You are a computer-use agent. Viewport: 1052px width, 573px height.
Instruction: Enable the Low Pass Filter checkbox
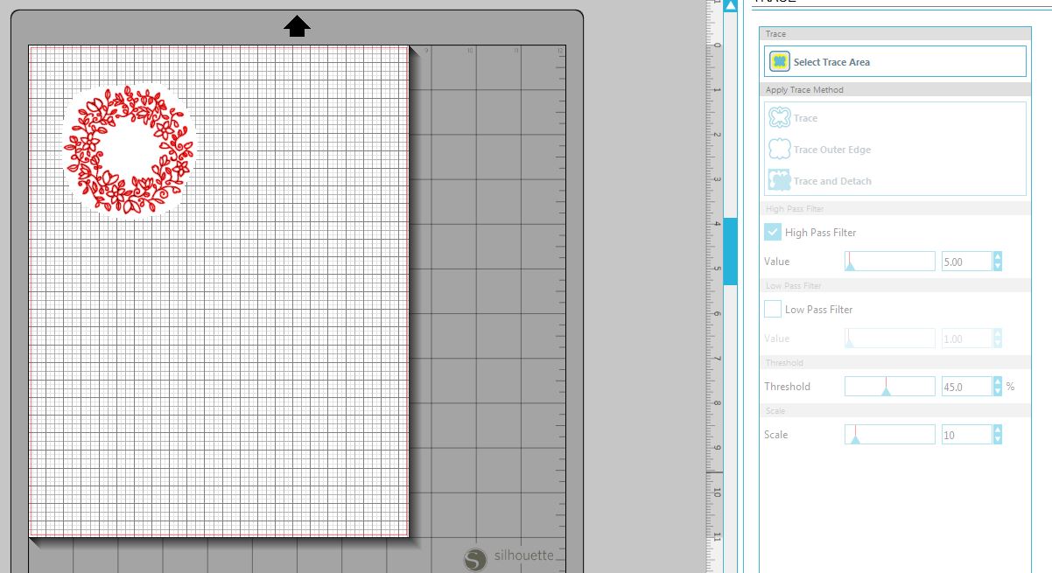click(773, 310)
